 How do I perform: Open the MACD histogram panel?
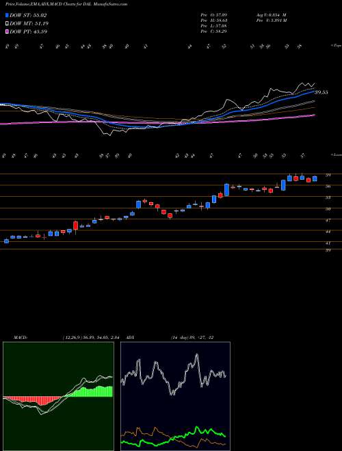point(58,396)
